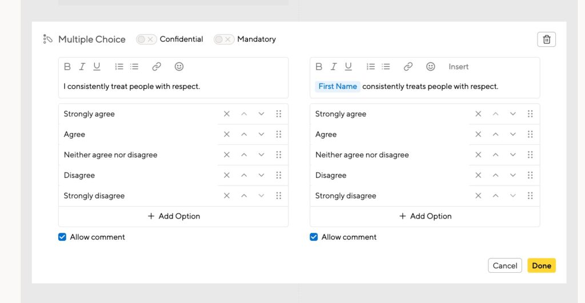The image size is (585, 303).
Task: Click Add Option in left column
Action: click(174, 216)
